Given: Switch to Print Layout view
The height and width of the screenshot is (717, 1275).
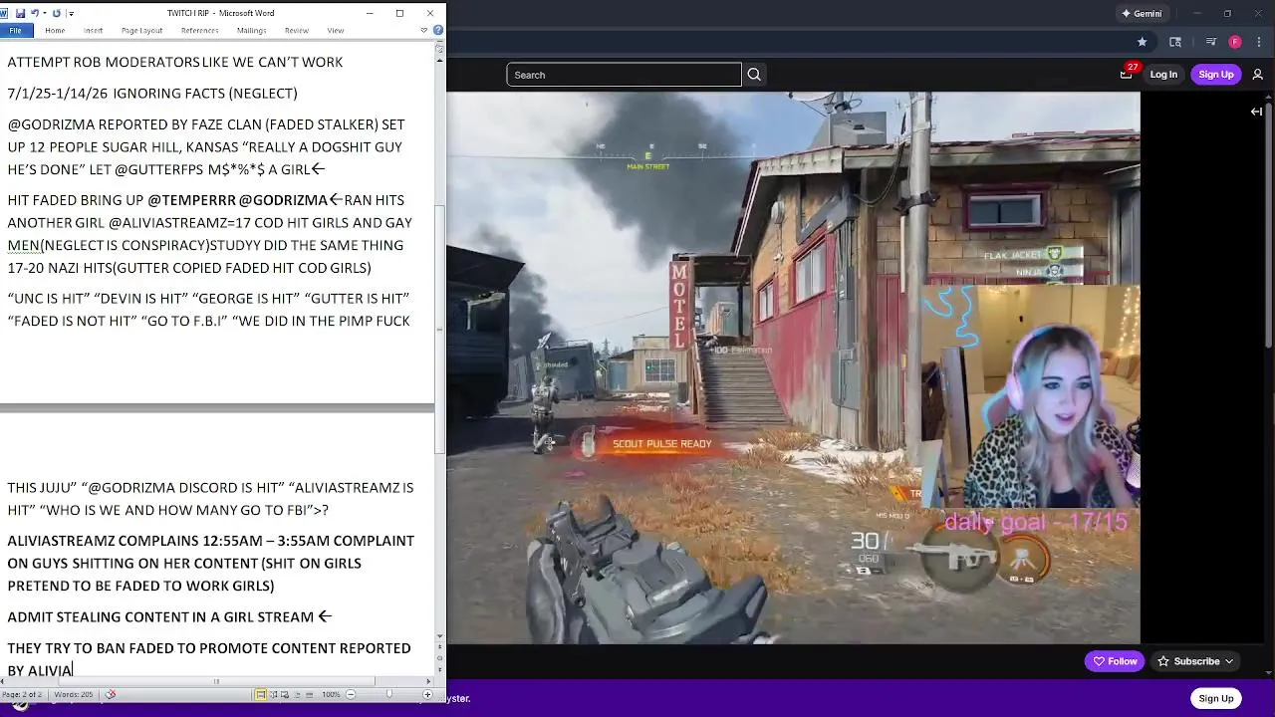Looking at the screenshot, I should point(260,694).
